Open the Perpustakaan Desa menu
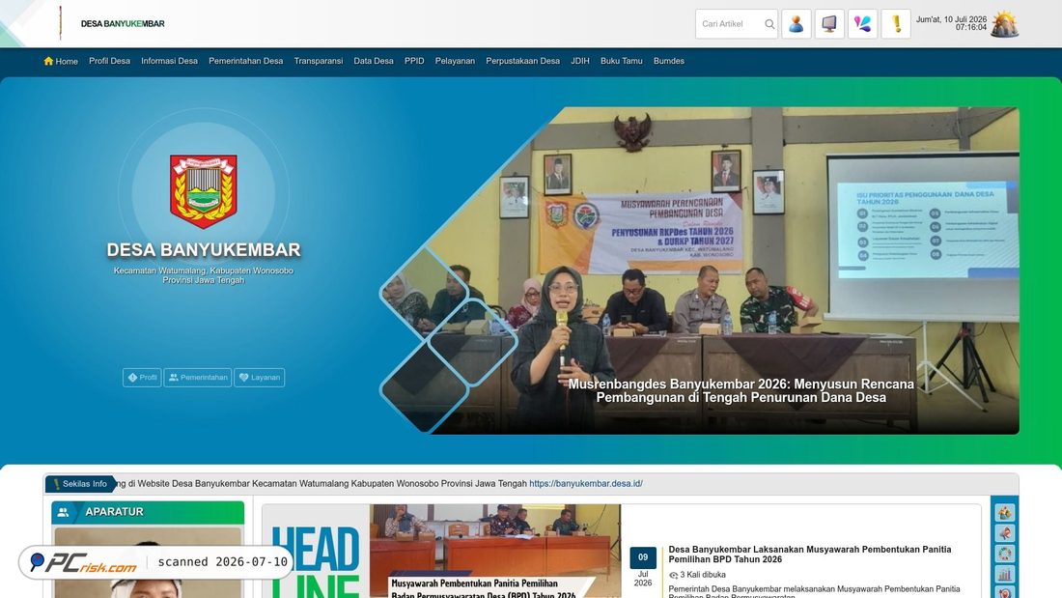This screenshot has width=1062, height=598. (523, 61)
